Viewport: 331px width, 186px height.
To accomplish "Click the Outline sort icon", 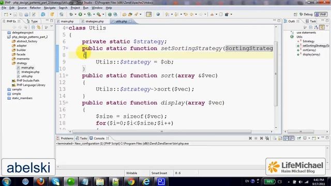I will pos(316,27).
